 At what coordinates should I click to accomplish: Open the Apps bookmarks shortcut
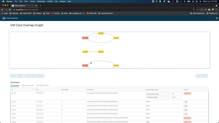[5, 13]
